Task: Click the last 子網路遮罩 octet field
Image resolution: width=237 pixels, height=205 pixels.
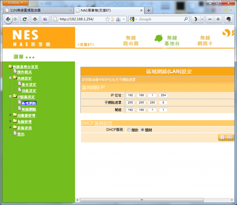Action: click(163, 102)
